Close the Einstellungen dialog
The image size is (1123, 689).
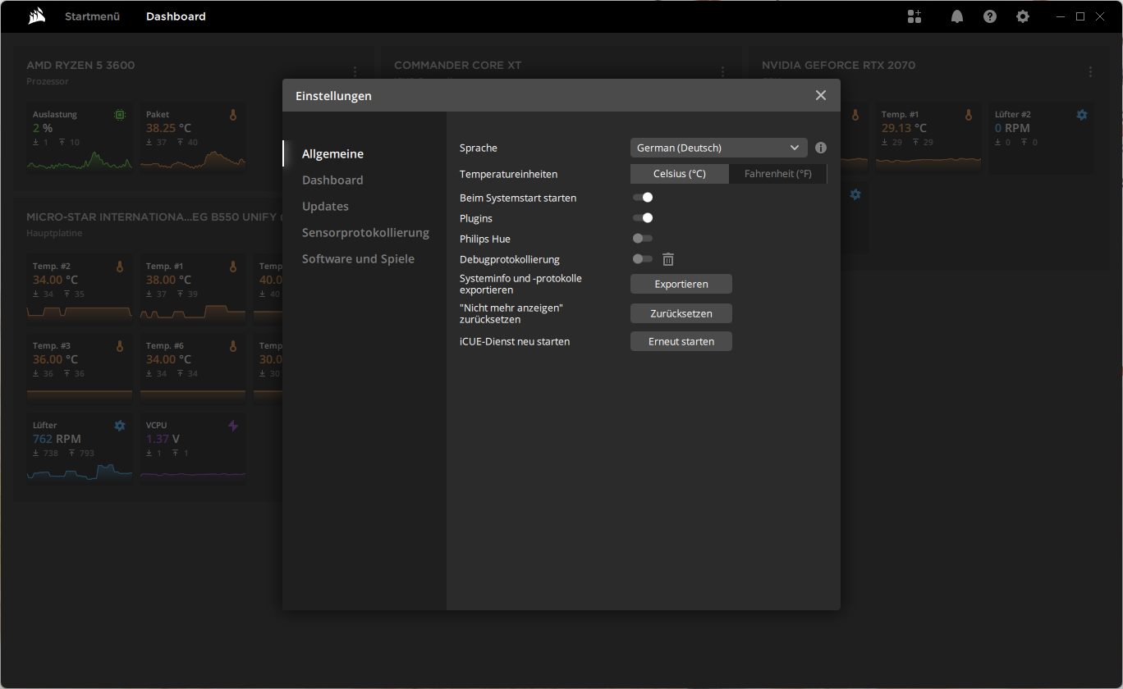(821, 95)
